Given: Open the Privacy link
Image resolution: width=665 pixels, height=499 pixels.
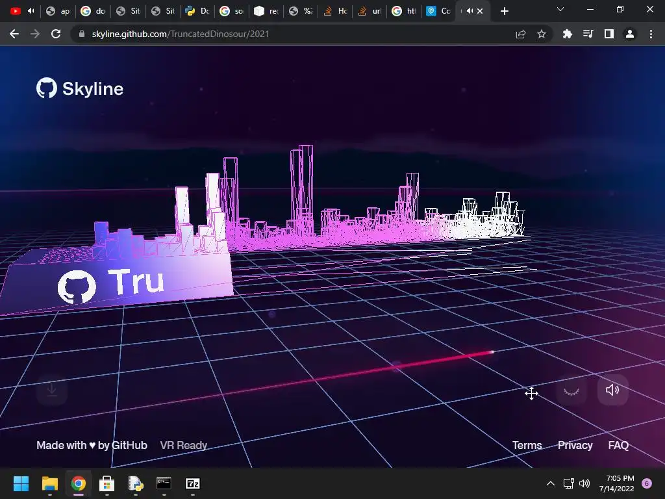Looking at the screenshot, I should pyautogui.click(x=575, y=445).
